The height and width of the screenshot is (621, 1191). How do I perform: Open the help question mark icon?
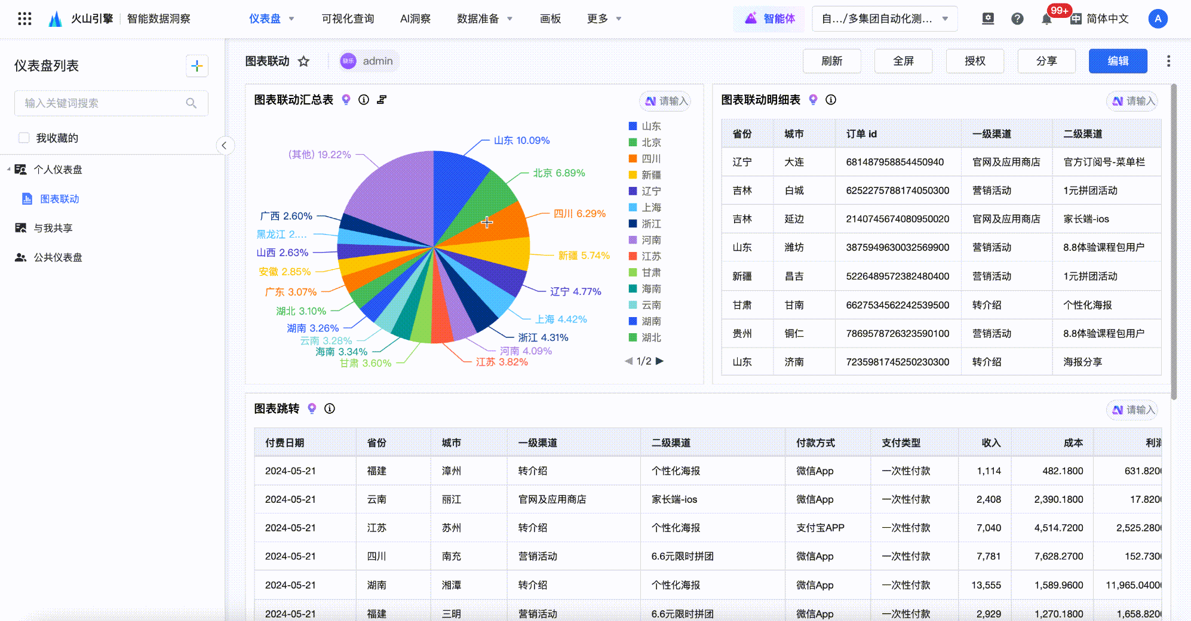(x=1017, y=19)
